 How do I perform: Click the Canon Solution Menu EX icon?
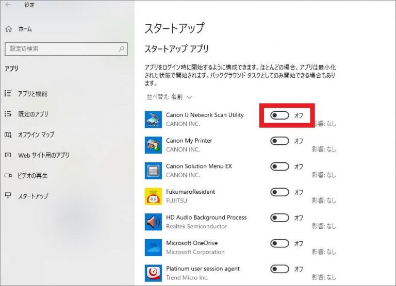click(153, 171)
